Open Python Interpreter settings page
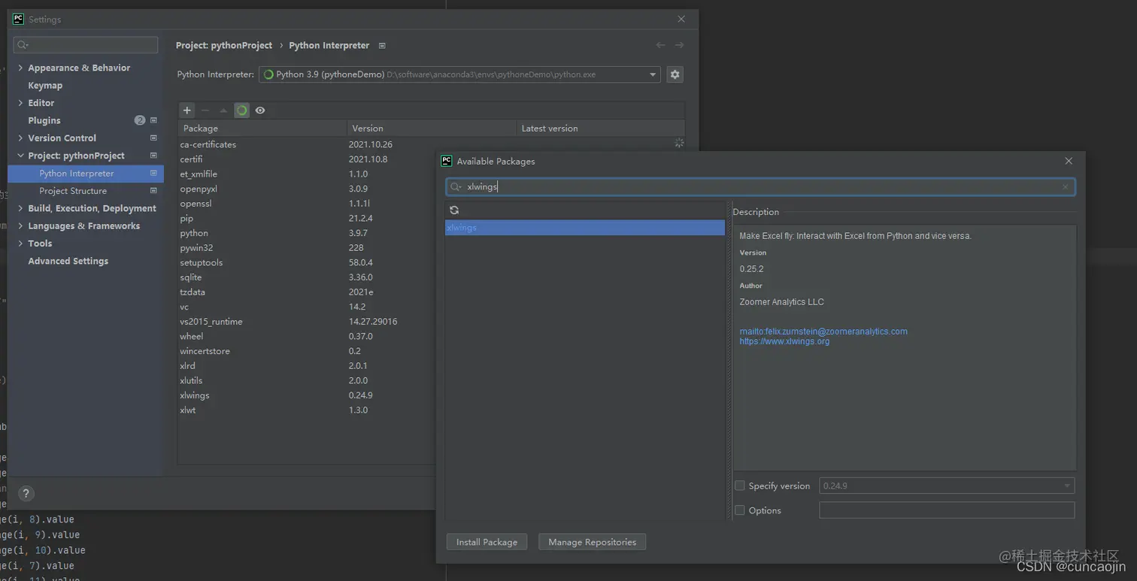 click(85, 173)
